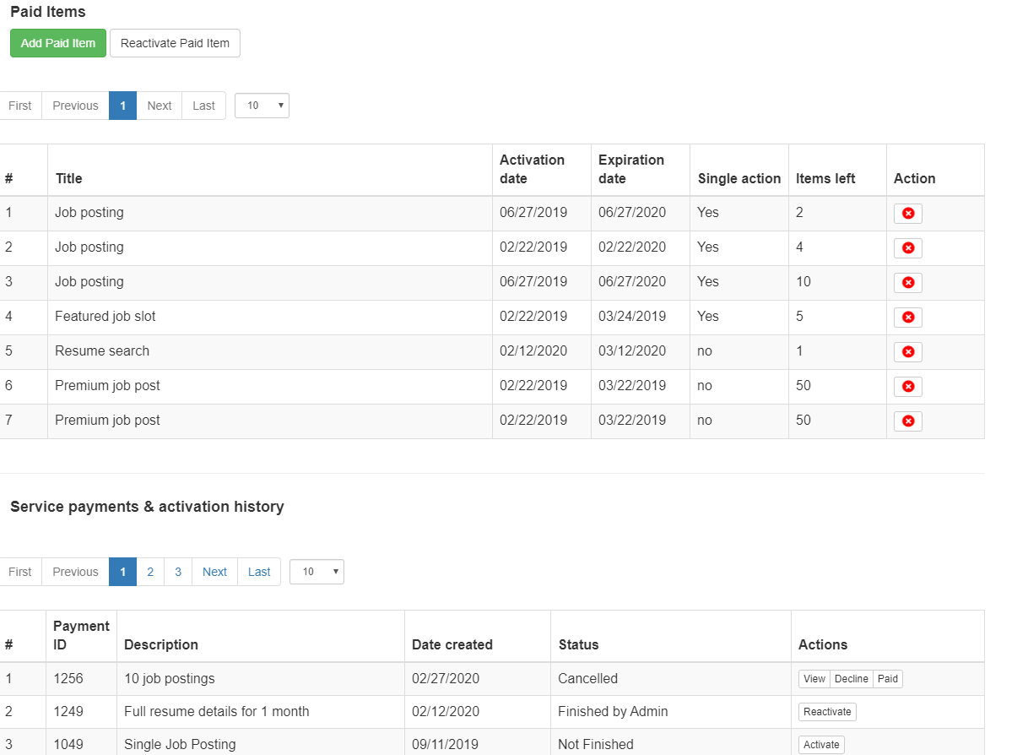The image size is (1028, 755).
Task: Mark payment 1256 as Paid
Action: (887, 679)
